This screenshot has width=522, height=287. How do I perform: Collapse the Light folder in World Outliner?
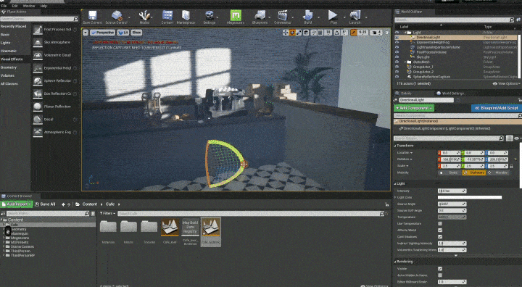point(405,33)
